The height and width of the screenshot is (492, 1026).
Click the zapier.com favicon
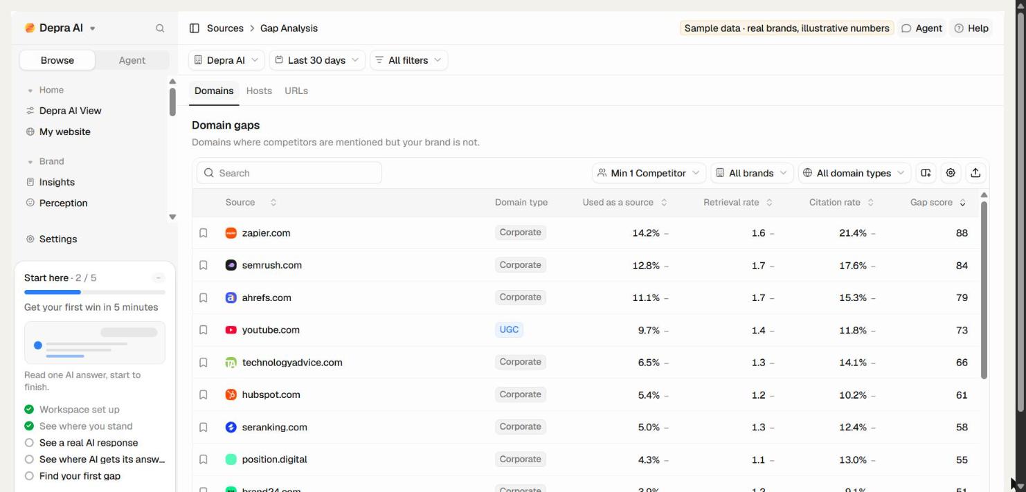tap(231, 233)
